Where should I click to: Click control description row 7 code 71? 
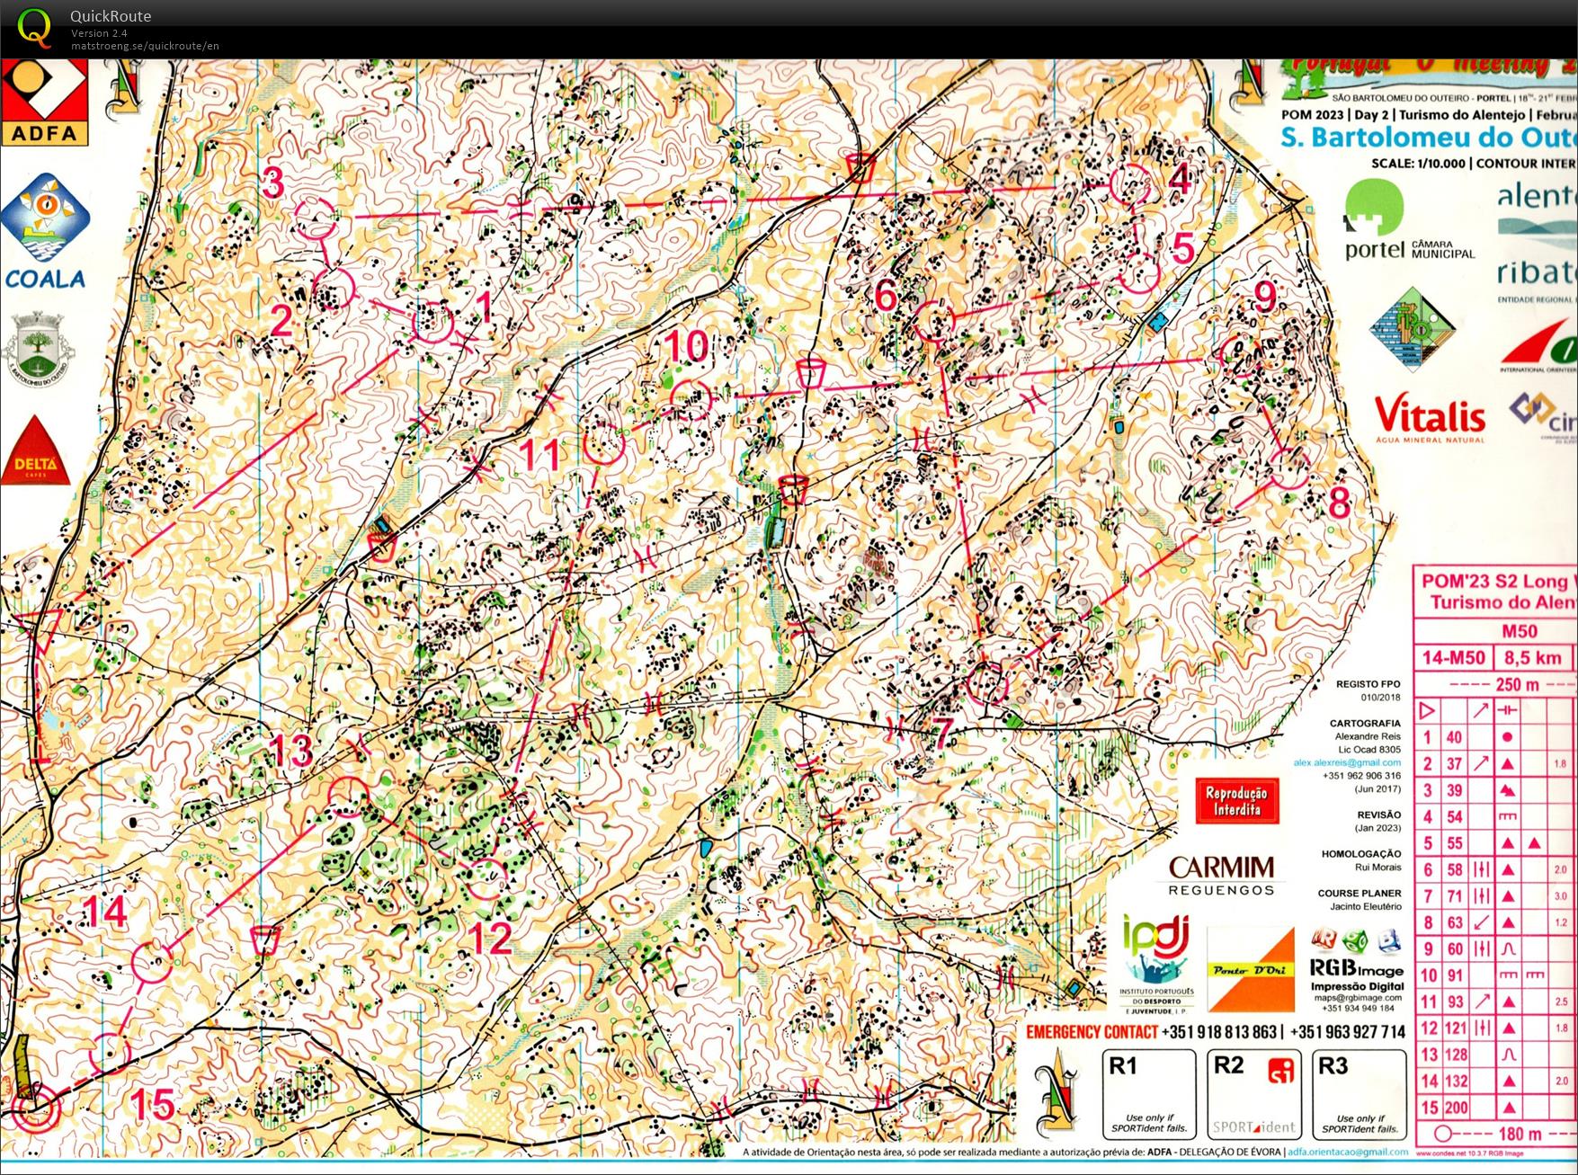coord(1455,896)
